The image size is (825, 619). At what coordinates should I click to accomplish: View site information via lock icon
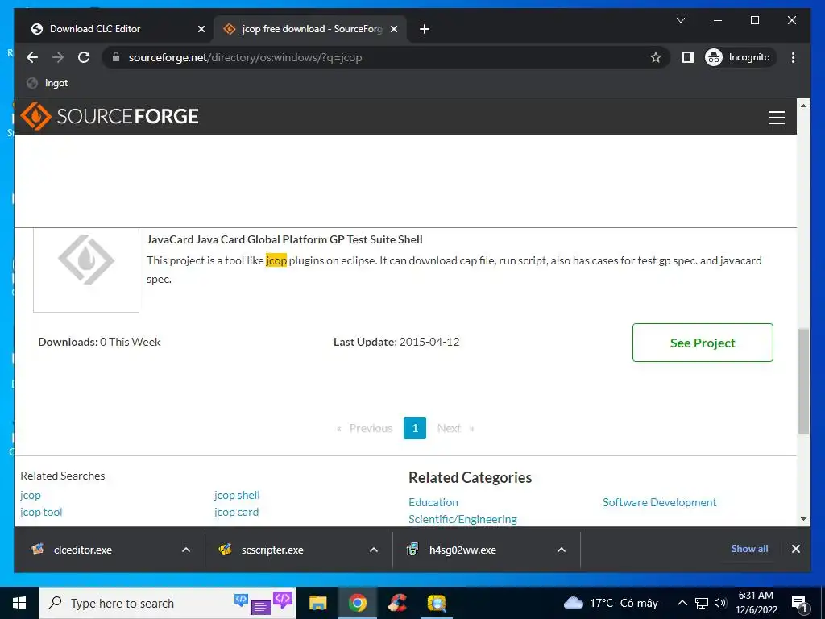click(x=116, y=57)
